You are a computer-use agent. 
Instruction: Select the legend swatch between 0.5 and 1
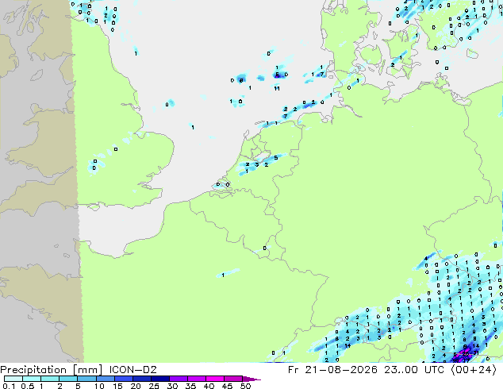[x=32, y=379]
